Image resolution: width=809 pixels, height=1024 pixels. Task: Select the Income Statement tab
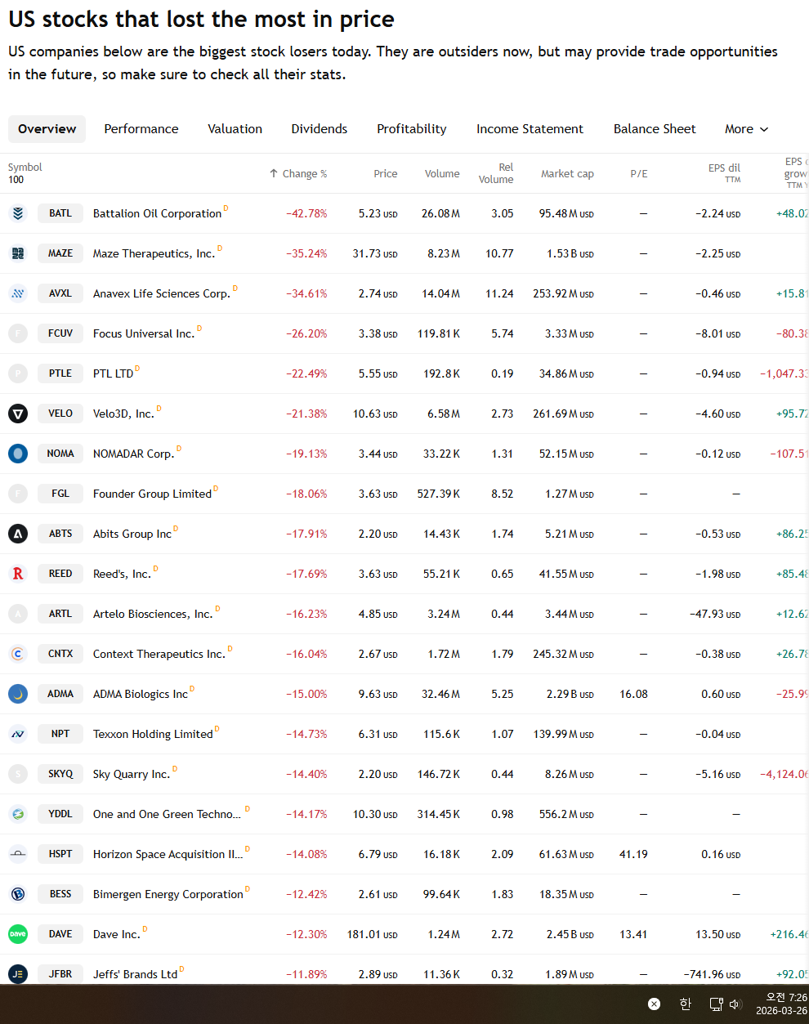[530, 129]
